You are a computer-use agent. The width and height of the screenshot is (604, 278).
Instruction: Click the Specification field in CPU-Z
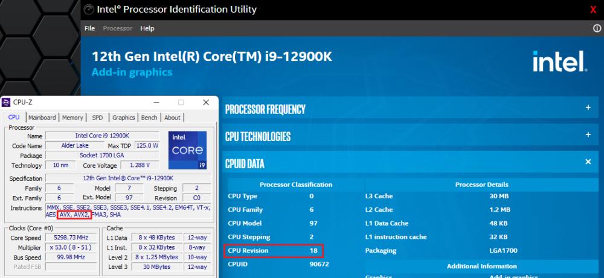[x=128, y=178]
